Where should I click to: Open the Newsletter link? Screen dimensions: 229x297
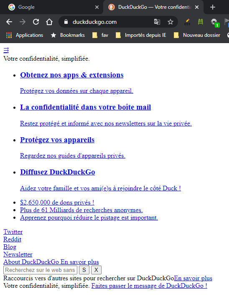(18, 254)
